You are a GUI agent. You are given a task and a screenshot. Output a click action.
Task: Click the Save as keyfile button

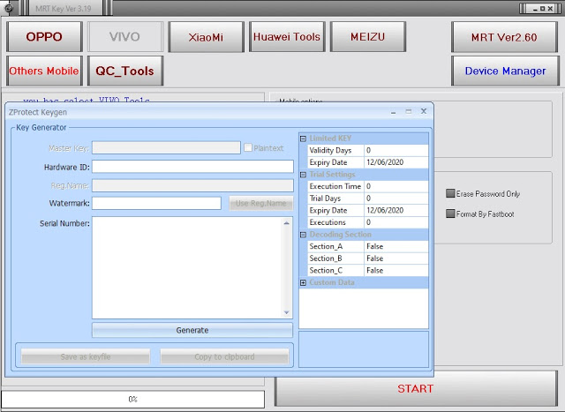(x=86, y=356)
